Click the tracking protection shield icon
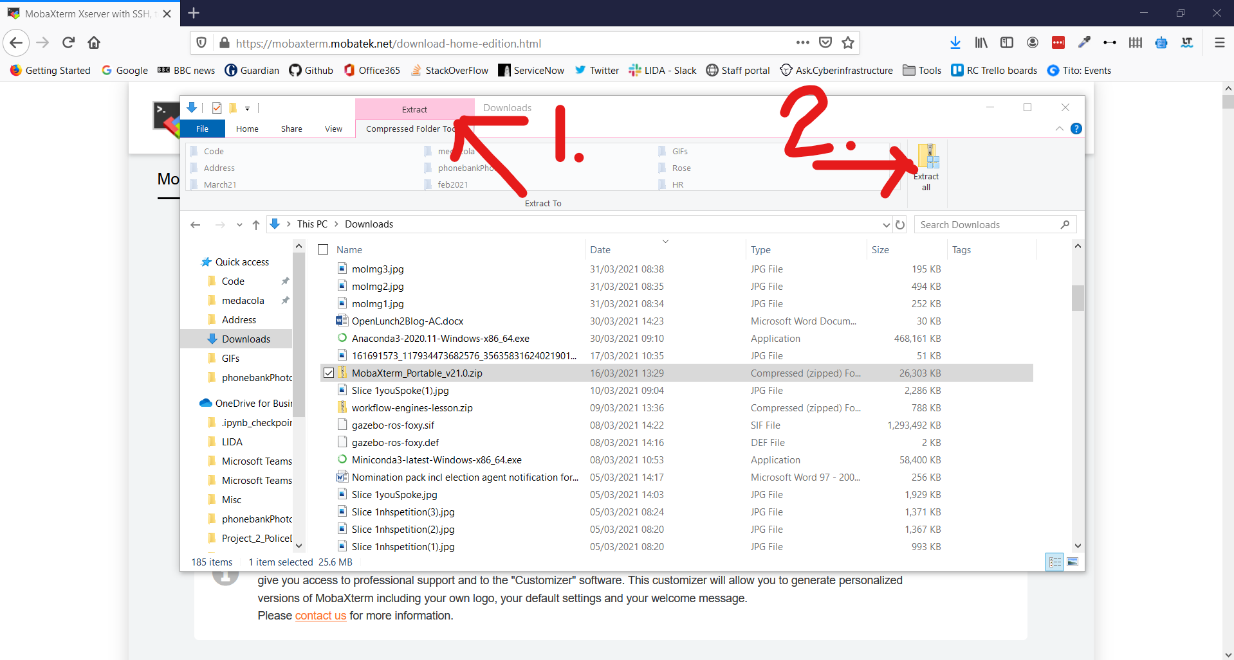The image size is (1234, 660). pyautogui.click(x=201, y=43)
